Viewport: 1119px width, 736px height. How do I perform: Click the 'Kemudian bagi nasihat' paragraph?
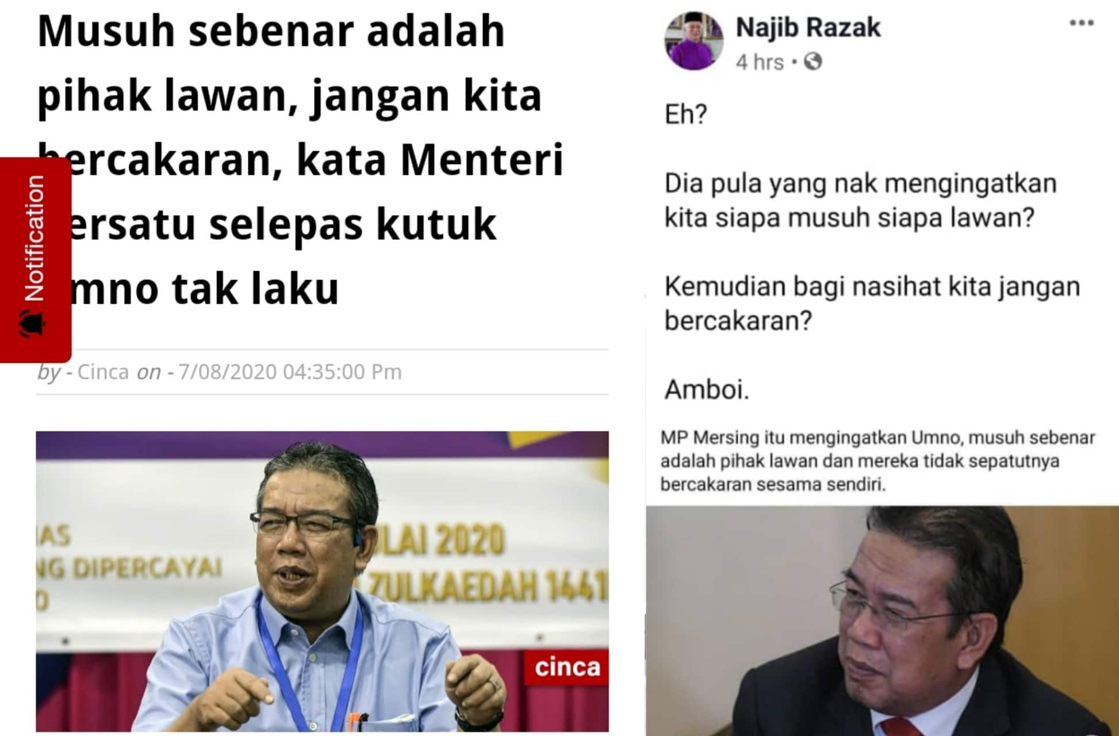(872, 304)
